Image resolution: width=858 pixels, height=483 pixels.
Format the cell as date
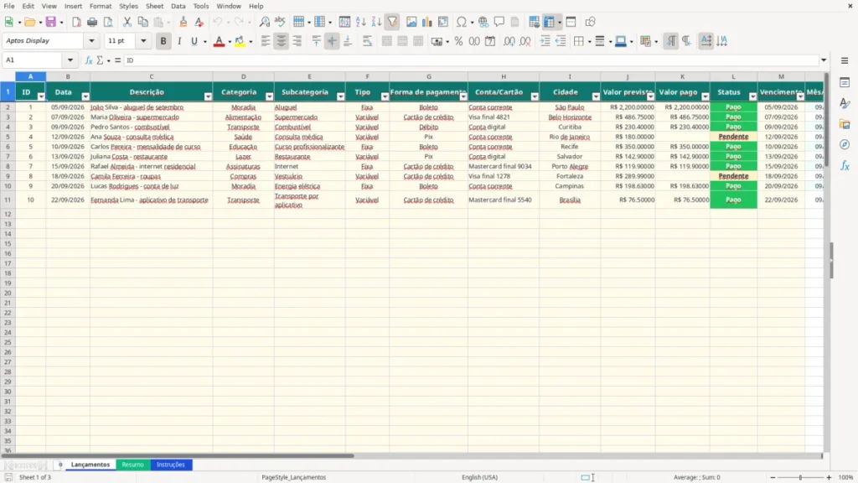pyautogui.click(x=490, y=41)
